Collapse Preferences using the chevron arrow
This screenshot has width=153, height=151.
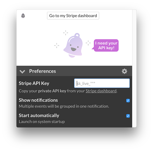coord(22,71)
